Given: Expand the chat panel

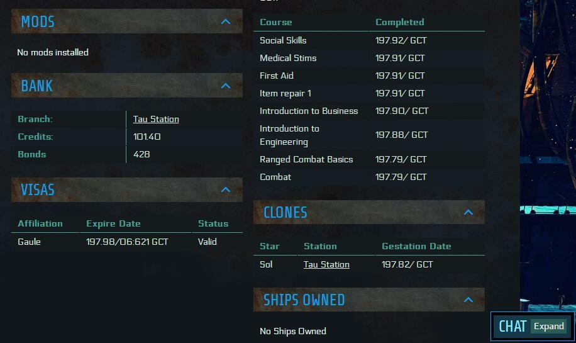Looking at the screenshot, I should pos(549,326).
